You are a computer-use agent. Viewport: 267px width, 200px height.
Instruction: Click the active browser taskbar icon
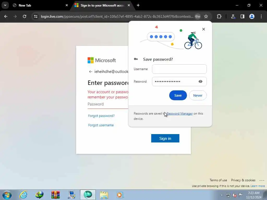(88, 195)
